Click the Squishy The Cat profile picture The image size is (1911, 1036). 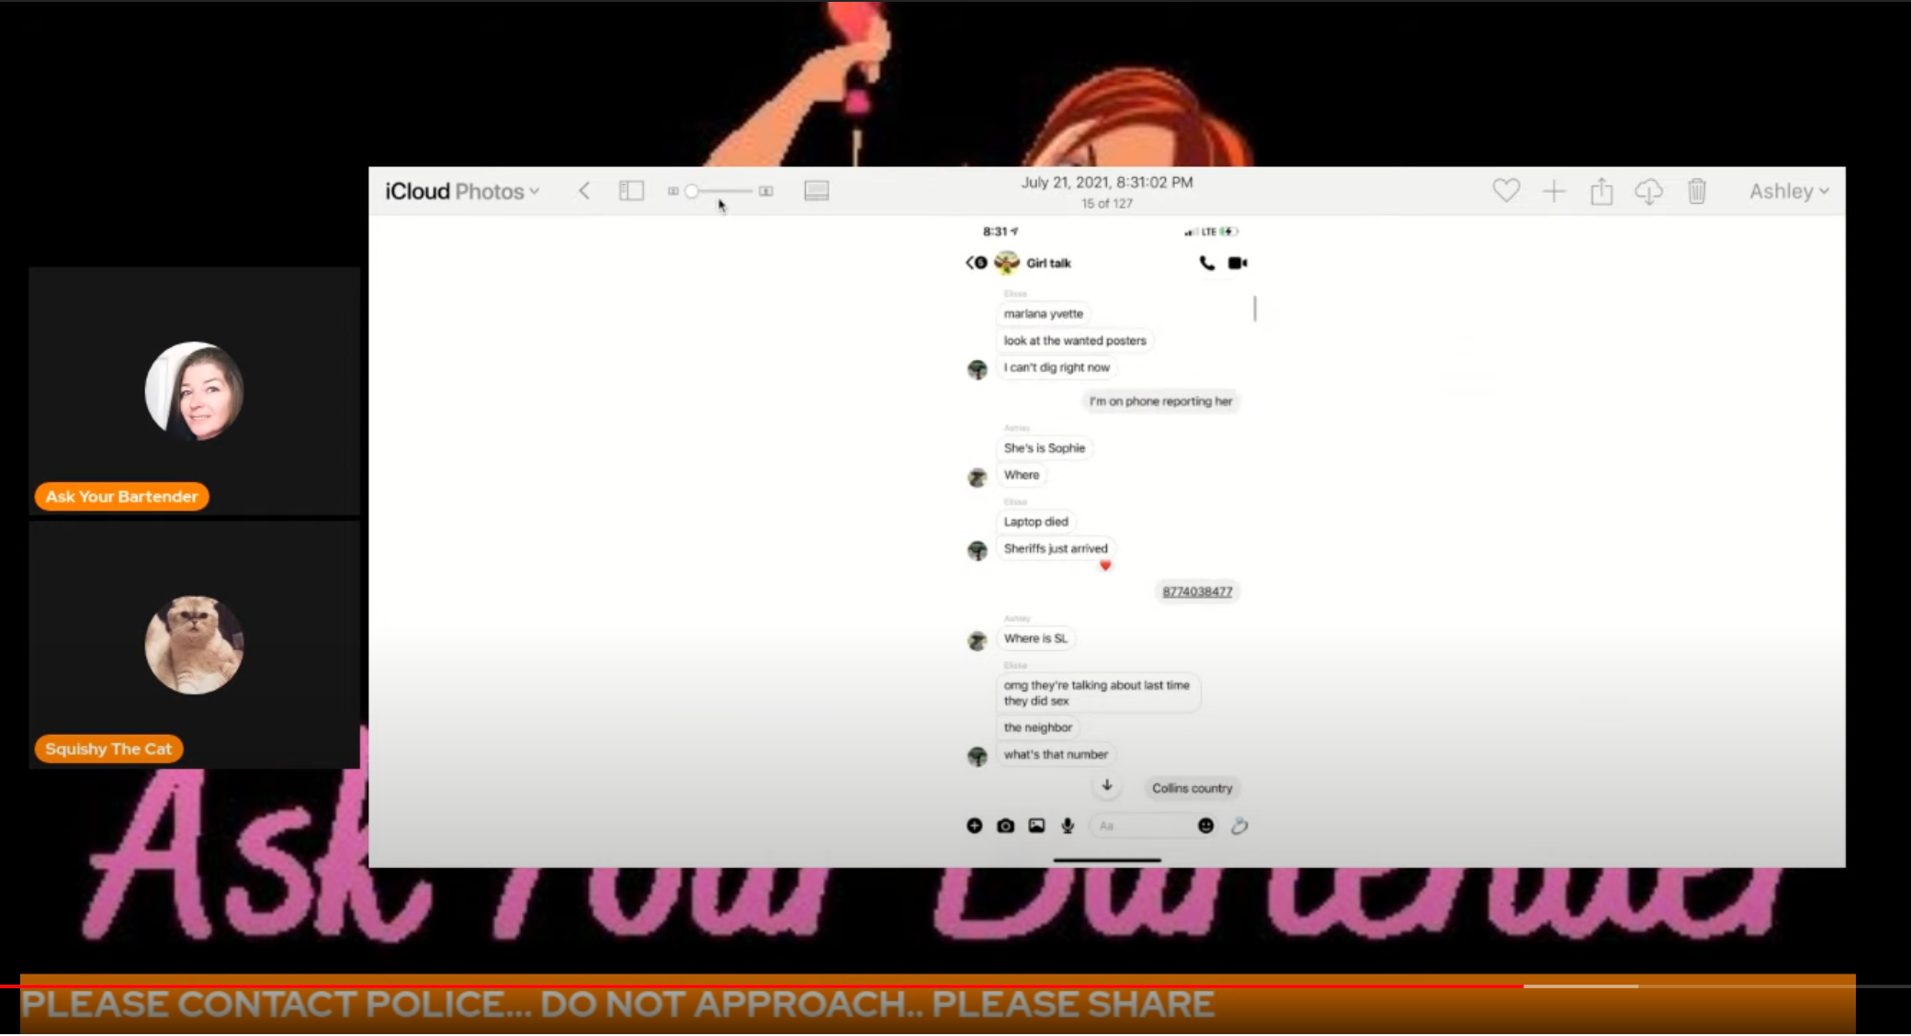pyautogui.click(x=195, y=645)
